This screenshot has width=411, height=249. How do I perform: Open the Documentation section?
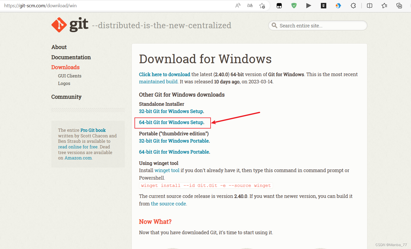click(71, 57)
